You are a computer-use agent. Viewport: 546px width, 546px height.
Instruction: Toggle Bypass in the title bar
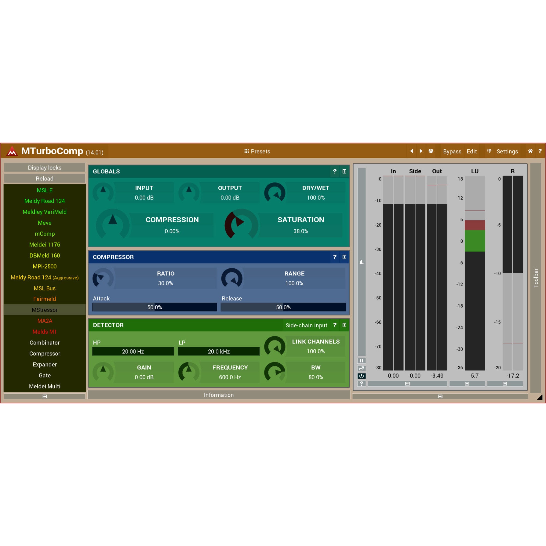click(452, 152)
